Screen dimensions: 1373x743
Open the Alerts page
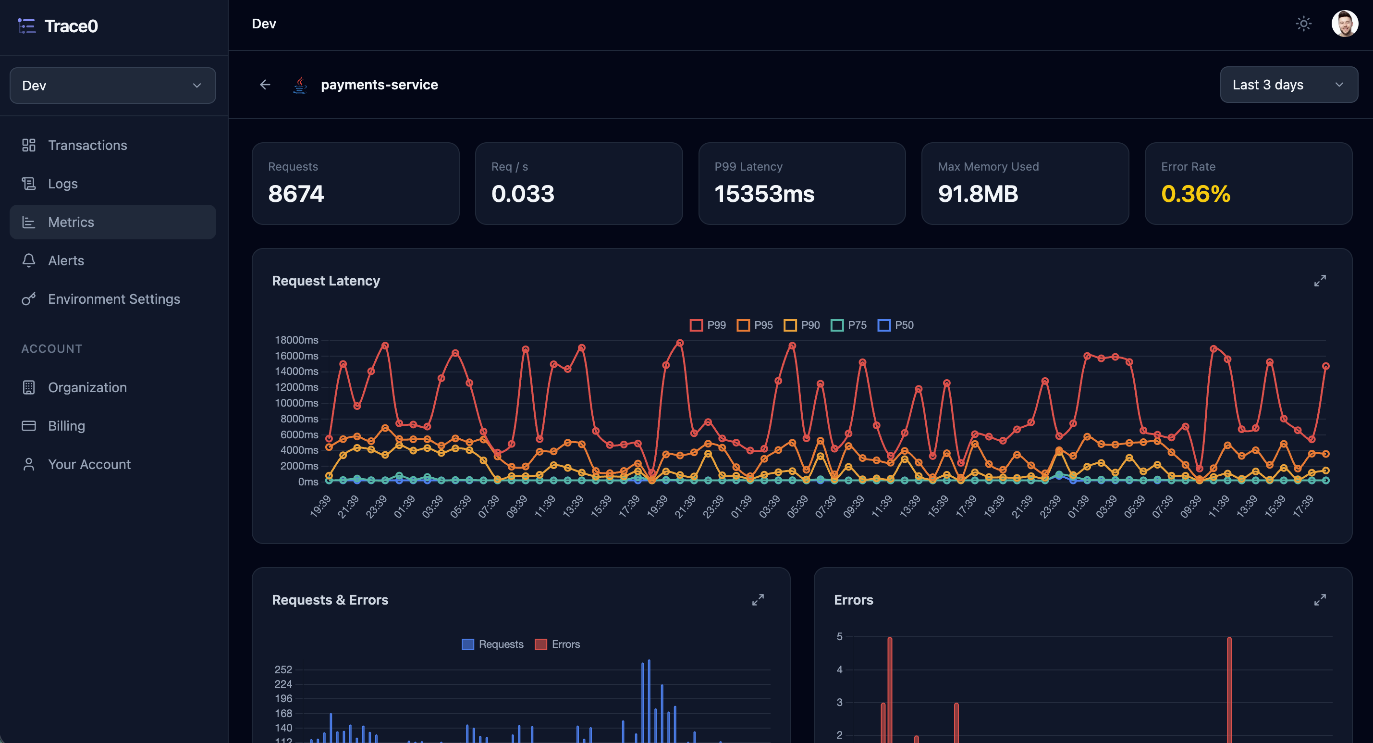(112, 260)
